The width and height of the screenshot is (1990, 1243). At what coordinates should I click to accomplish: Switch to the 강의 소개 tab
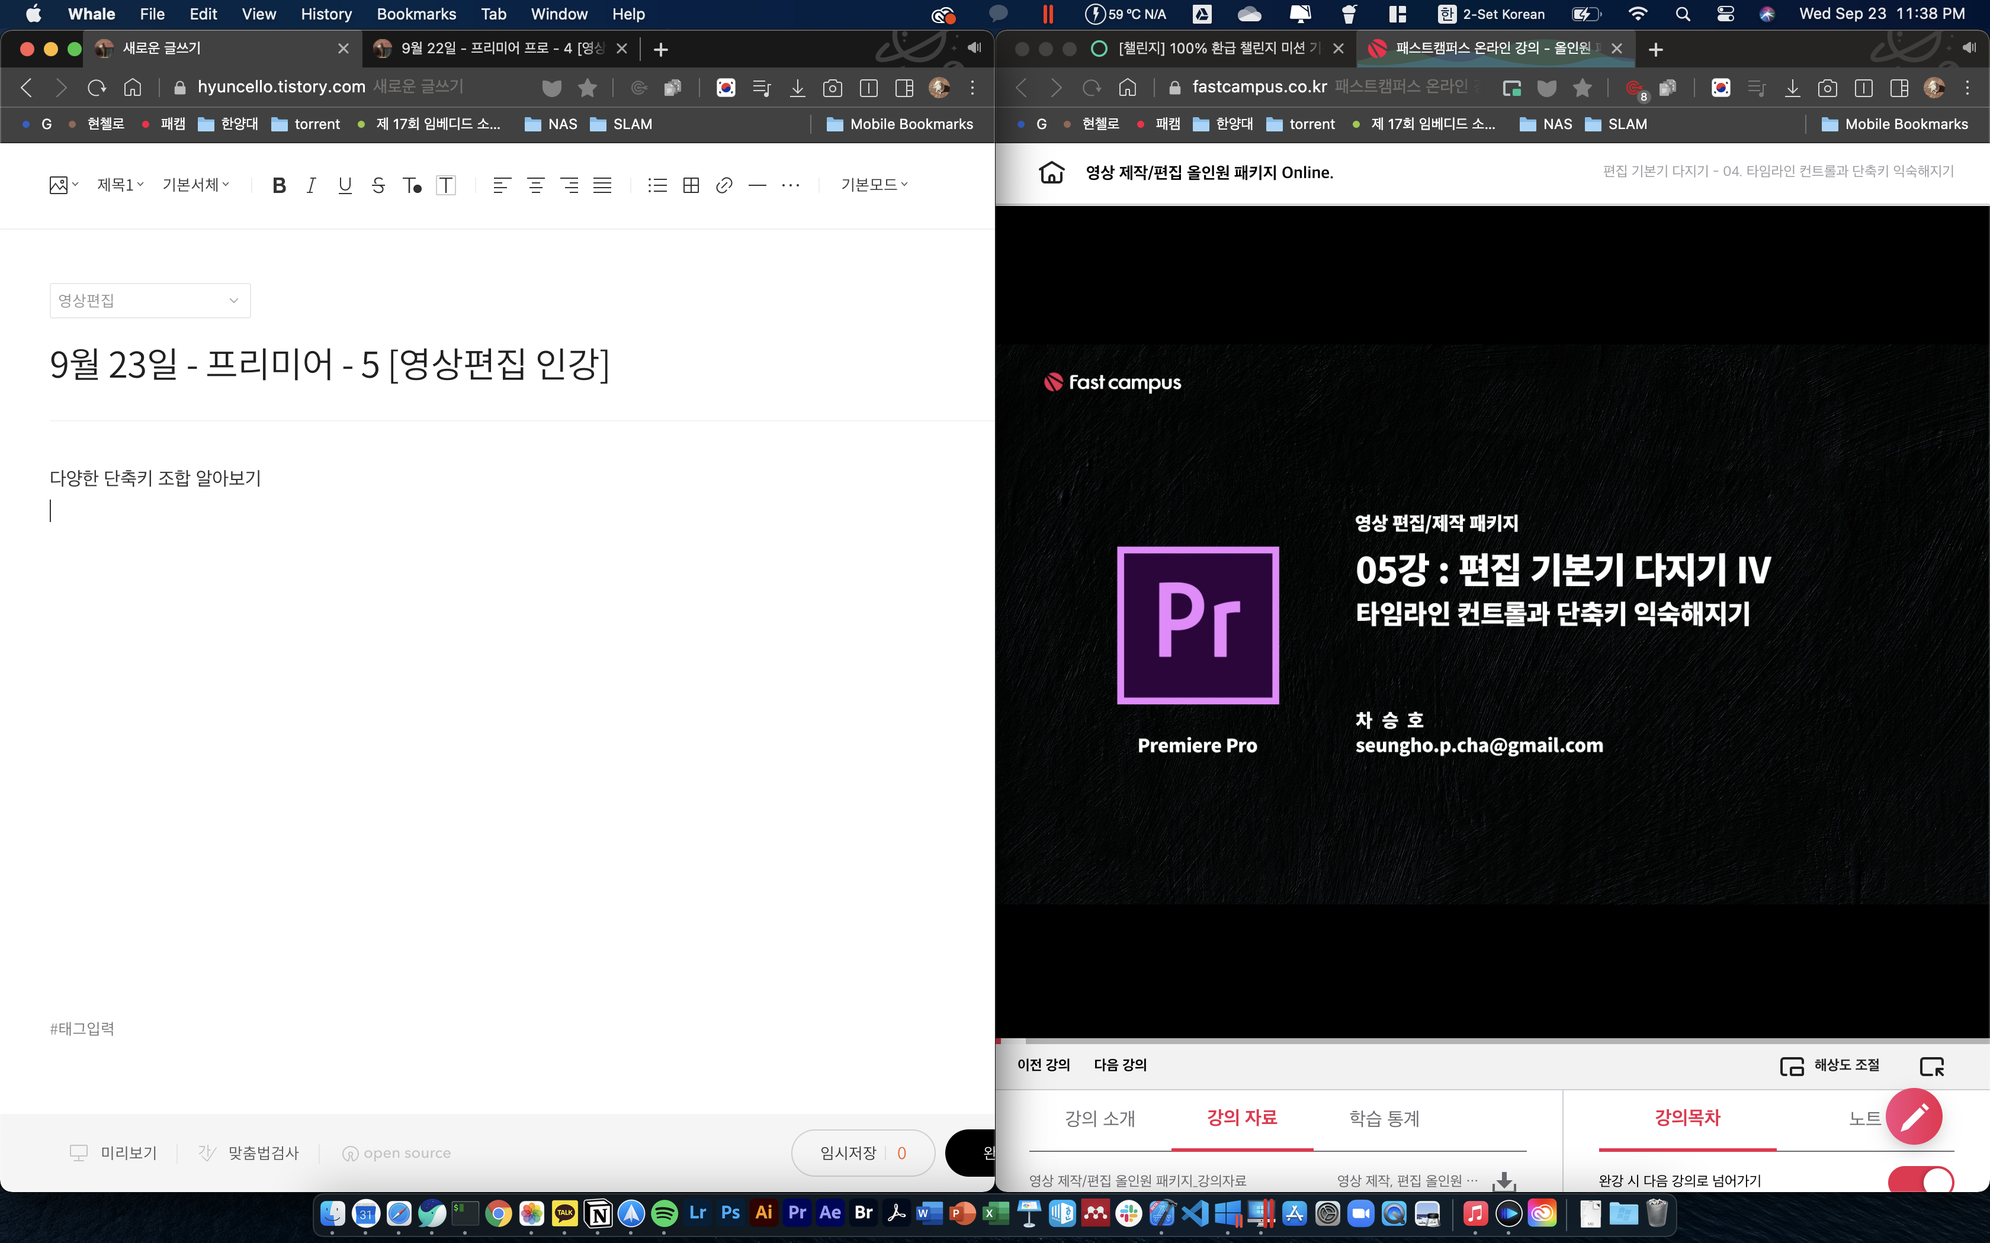tap(1099, 1118)
